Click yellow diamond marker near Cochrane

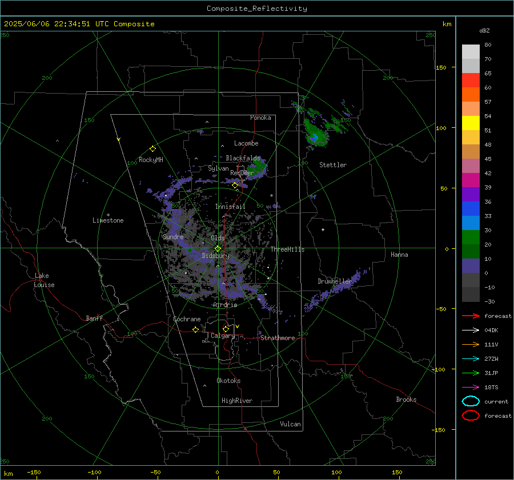tap(195, 329)
